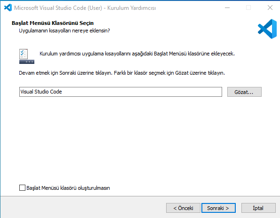Screen dimensions: 280x218
Task: Click the checklist setup wizard icon
Action: 24,54
